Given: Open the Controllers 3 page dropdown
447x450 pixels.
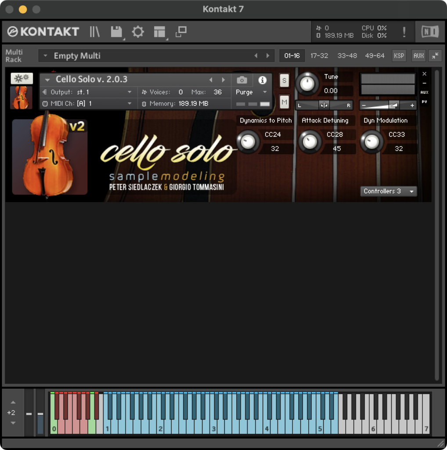Looking at the screenshot, I should click(389, 191).
